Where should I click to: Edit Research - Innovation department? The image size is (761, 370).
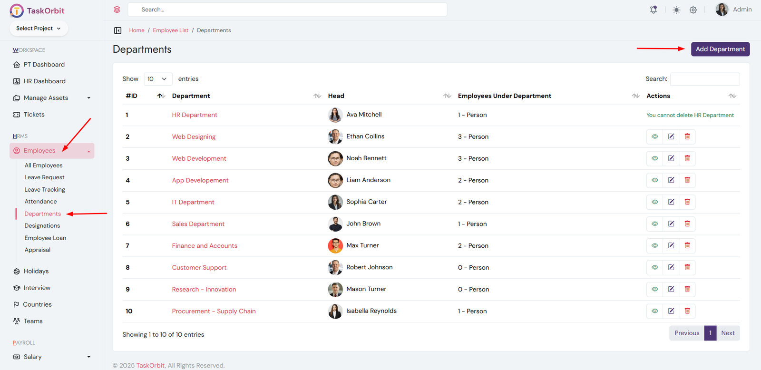[x=671, y=290]
